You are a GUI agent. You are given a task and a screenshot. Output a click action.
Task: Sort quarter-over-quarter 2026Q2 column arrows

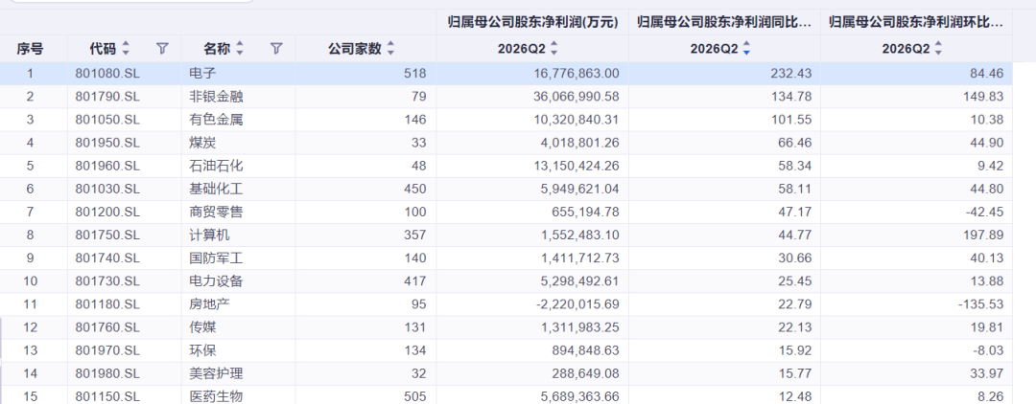click(938, 48)
